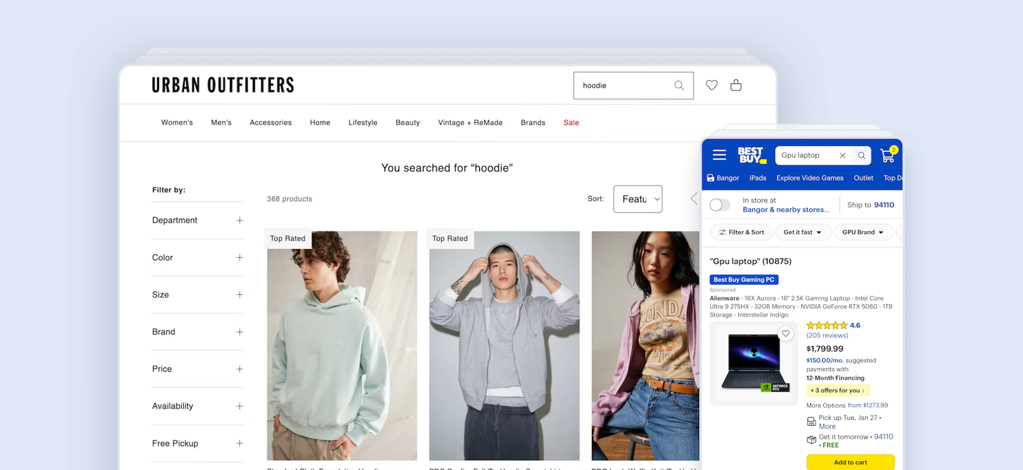This screenshot has width=1023, height=470.
Task: Click Best Buy search magnifier button
Action: pyautogui.click(x=861, y=155)
